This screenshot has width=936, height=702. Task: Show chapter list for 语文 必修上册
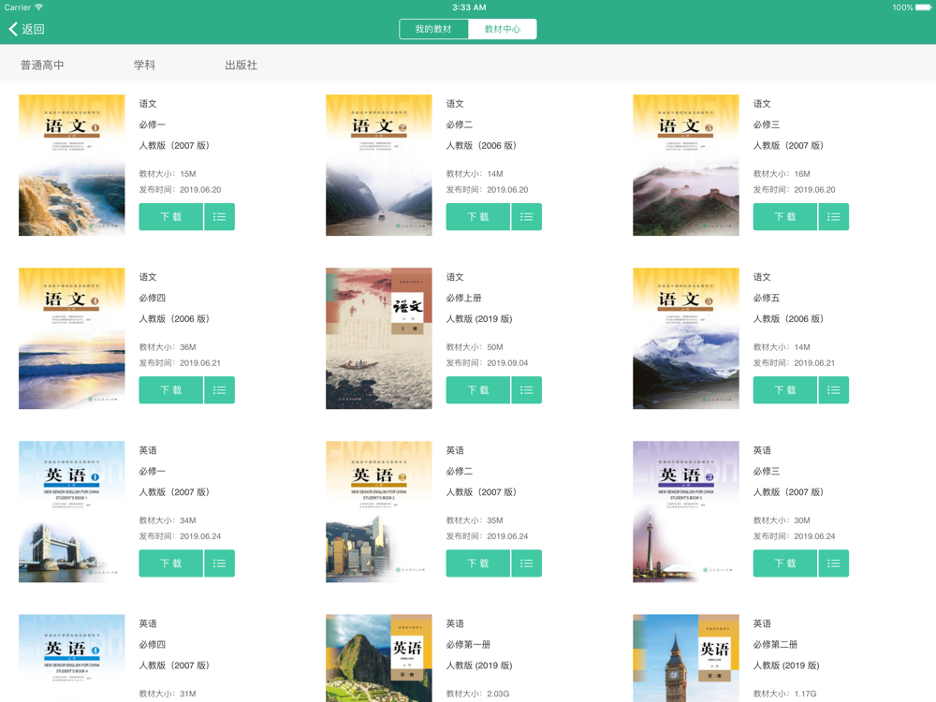[x=526, y=389]
